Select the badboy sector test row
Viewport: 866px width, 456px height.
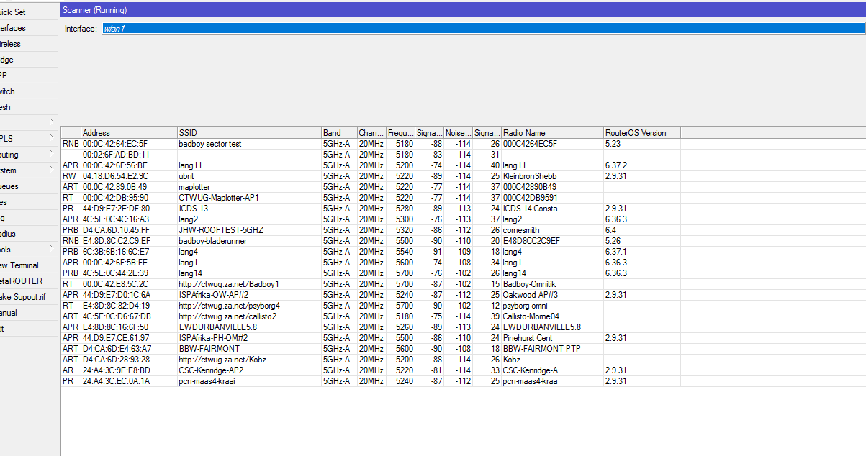(x=210, y=144)
